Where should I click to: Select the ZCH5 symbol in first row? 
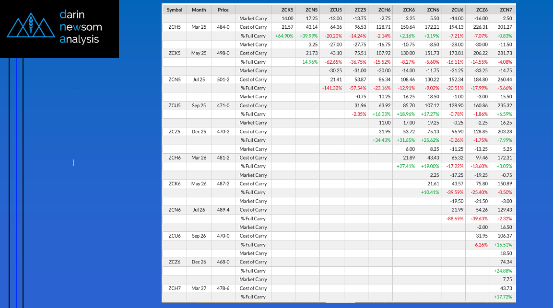coord(175,27)
